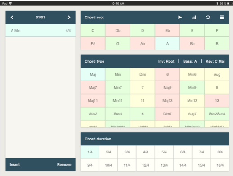Viewport: 233px width, 176px height.
Task: Choose the Maj13 chord type
Action: click(167, 100)
